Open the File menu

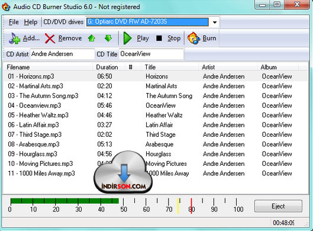14,22
